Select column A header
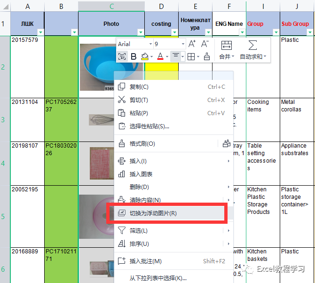Viewport: 315px width, 283px height. click(x=28, y=7)
